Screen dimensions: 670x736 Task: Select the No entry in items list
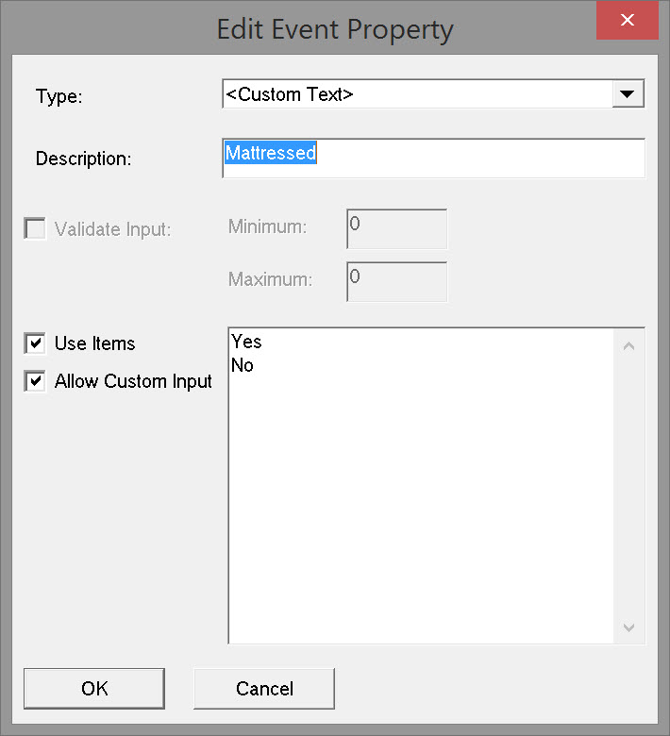243,365
